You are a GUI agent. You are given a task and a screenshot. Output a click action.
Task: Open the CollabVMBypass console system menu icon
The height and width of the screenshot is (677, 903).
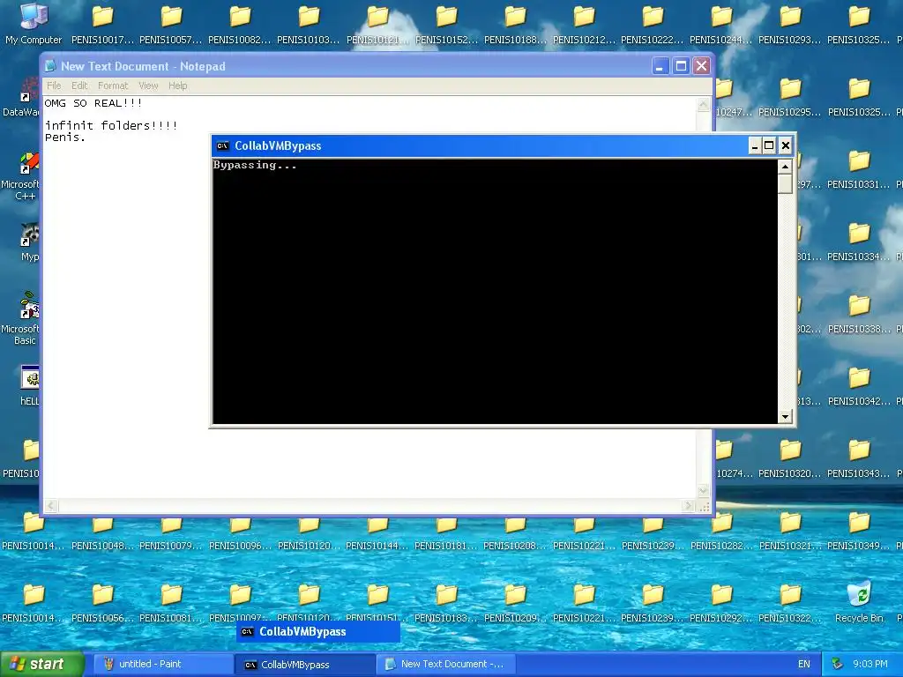222,145
